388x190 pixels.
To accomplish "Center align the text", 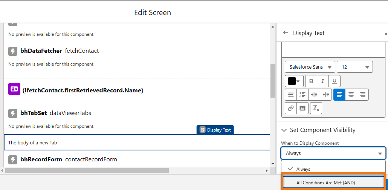I will (x=351, y=95).
